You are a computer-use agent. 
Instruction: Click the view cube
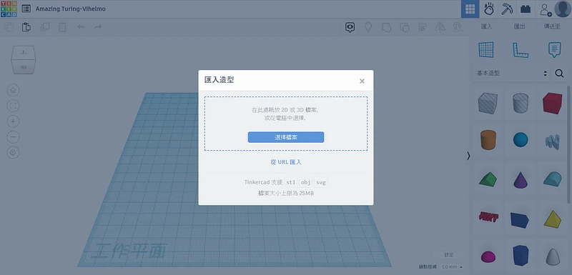coord(24,59)
